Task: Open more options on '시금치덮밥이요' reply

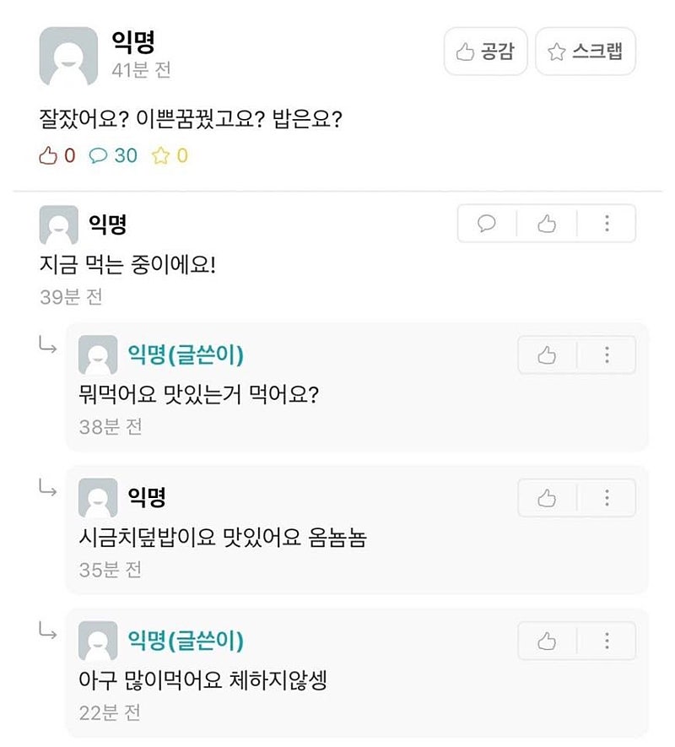Action: pyautogui.click(x=607, y=499)
